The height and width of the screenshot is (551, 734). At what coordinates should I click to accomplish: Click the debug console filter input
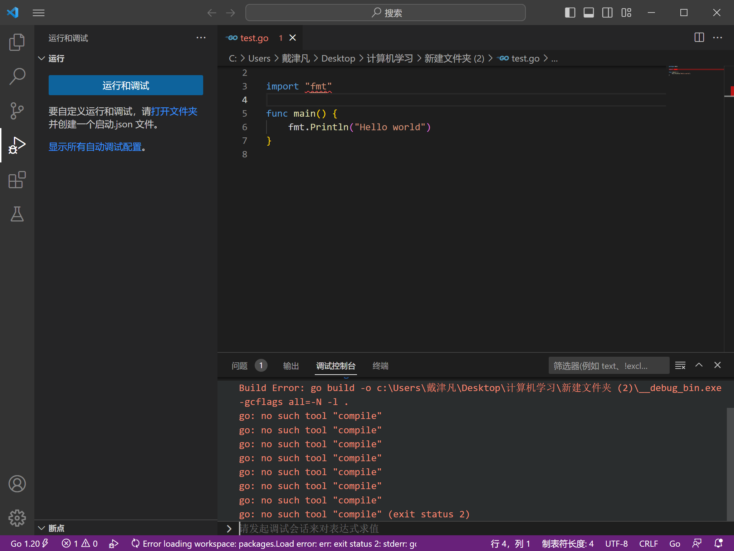pos(608,366)
